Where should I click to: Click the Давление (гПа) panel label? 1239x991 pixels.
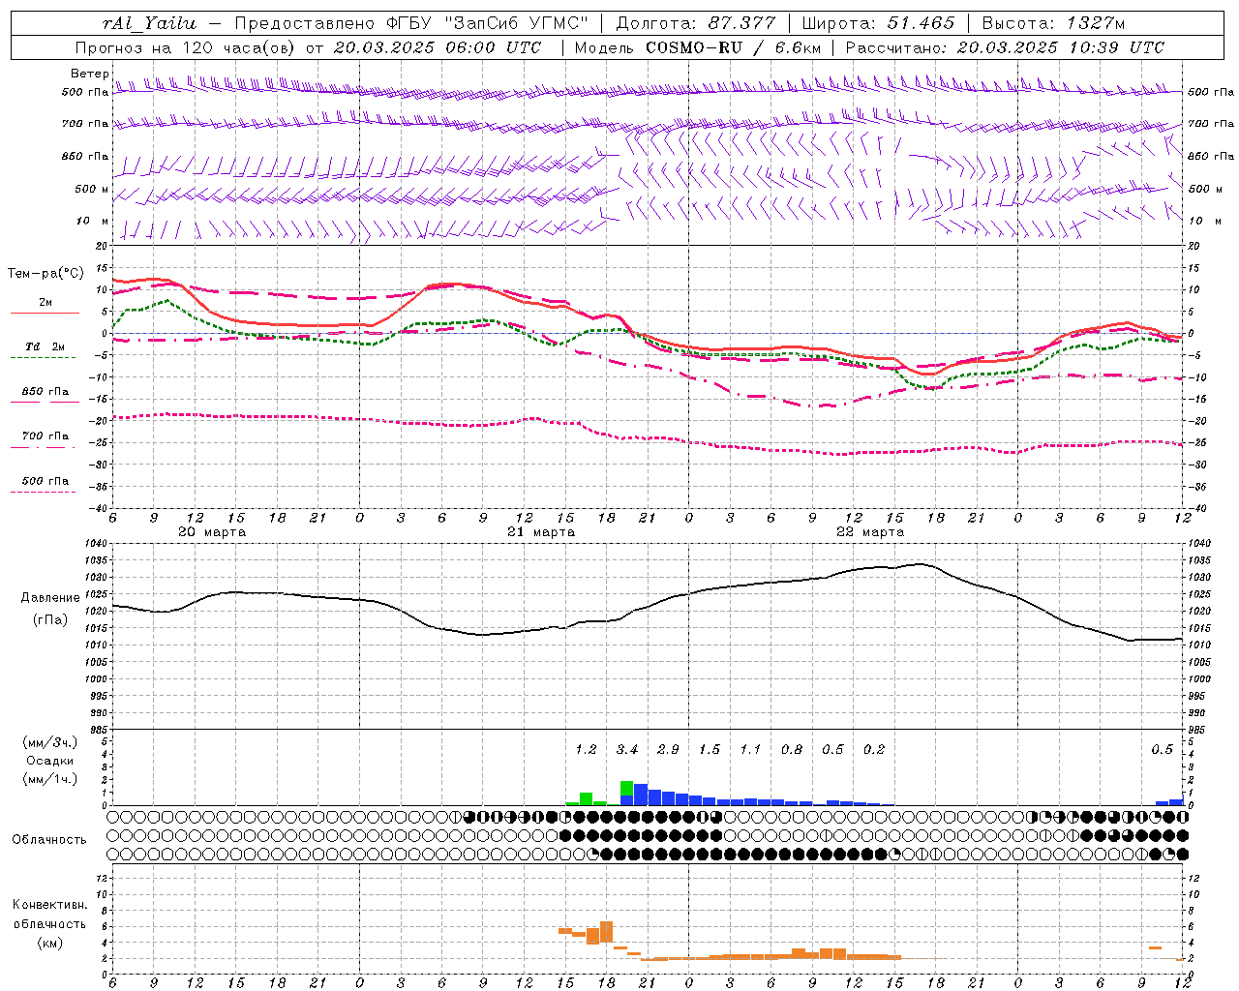pos(50,609)
